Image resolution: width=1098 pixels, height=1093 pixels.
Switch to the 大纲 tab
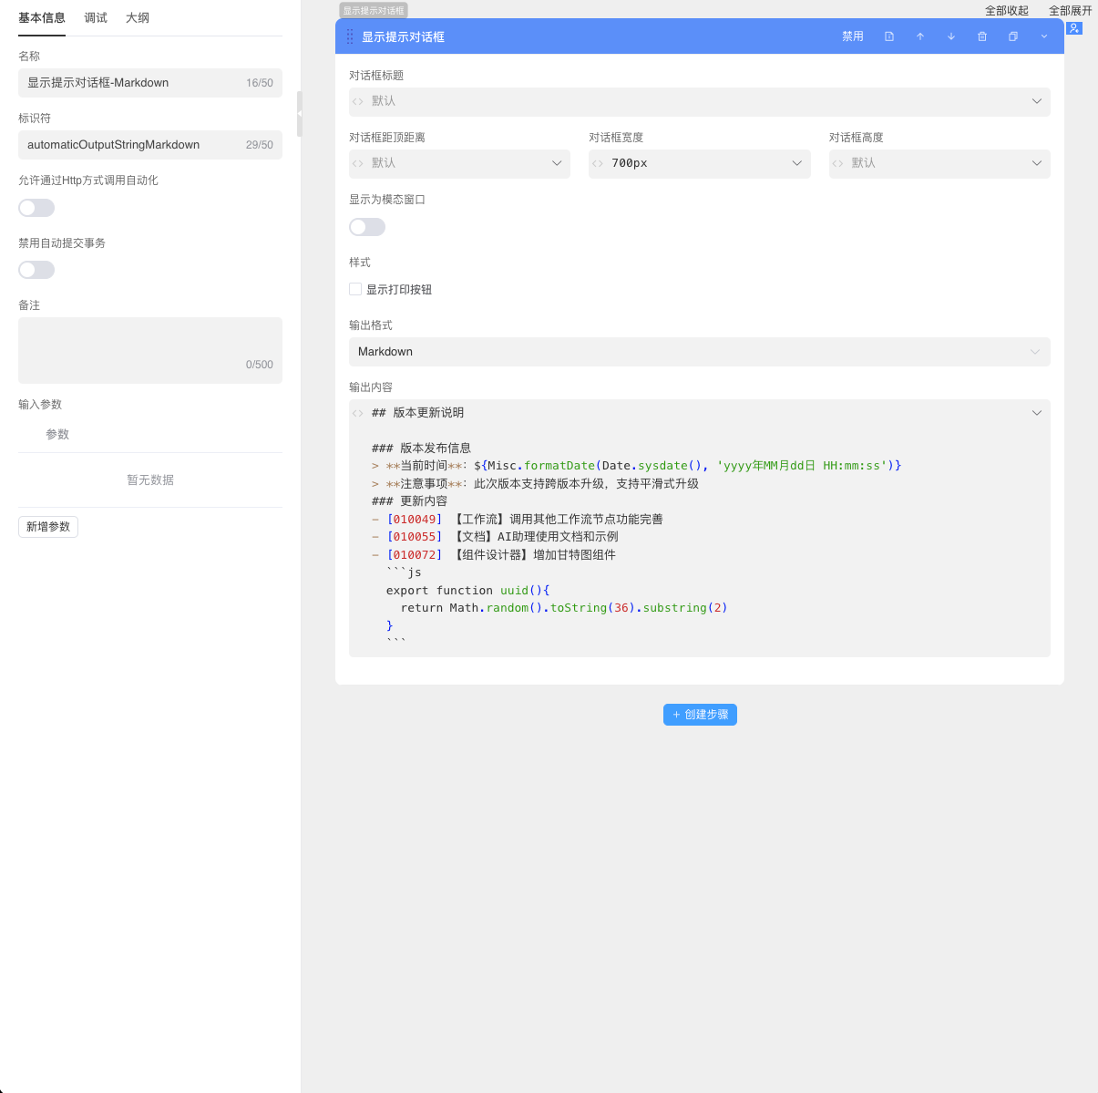point(138,18)
